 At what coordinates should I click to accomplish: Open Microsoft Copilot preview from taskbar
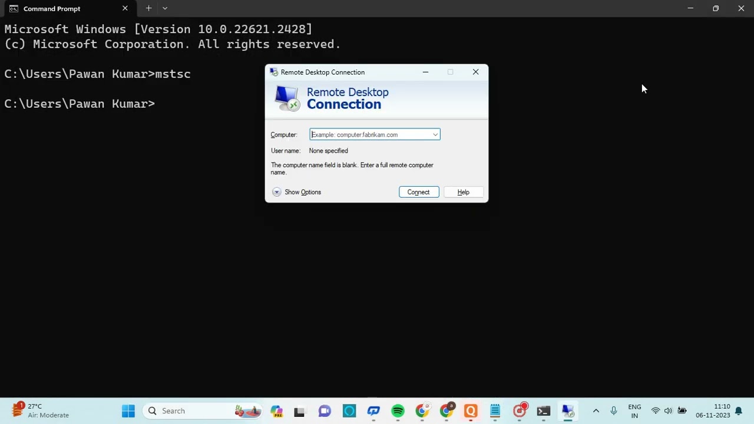click(276, 410)
